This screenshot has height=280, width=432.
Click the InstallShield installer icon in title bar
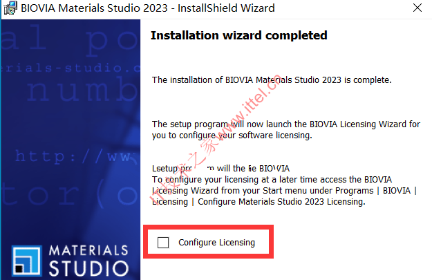[10, 8]
